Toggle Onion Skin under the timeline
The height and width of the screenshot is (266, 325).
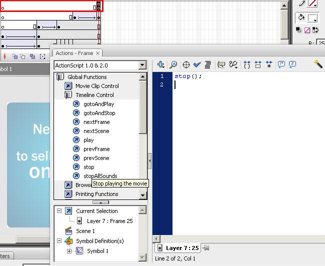pyautogui.click(x=14, y=56)
